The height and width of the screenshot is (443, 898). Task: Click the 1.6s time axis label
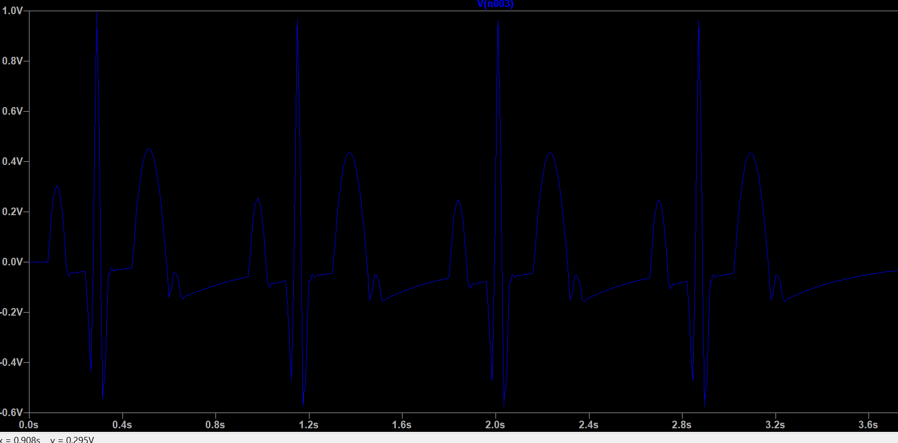coord(401,425)
